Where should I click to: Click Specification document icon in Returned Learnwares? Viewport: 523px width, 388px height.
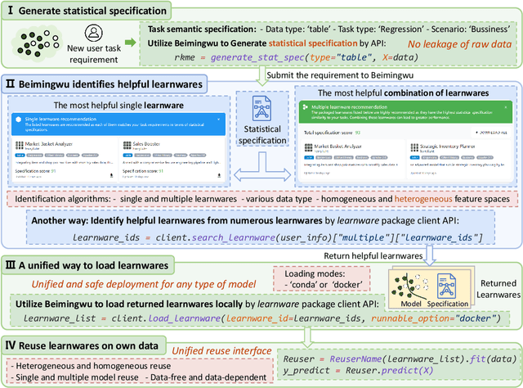tap(446, 286)
